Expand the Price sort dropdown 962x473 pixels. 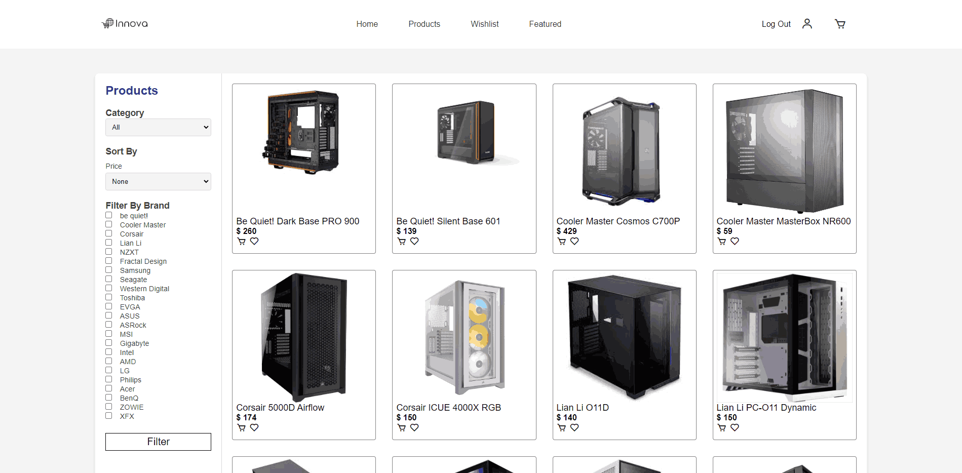click(x=158, y=182)
